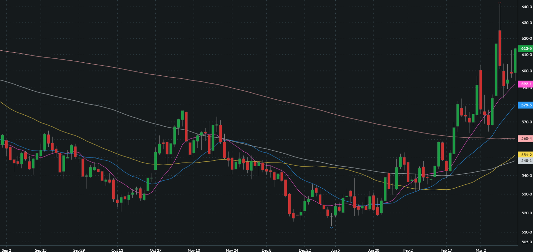Click the Nov 24 date on time axis
Viewport: 533px width, 252px height.
[x=232, y=250]
